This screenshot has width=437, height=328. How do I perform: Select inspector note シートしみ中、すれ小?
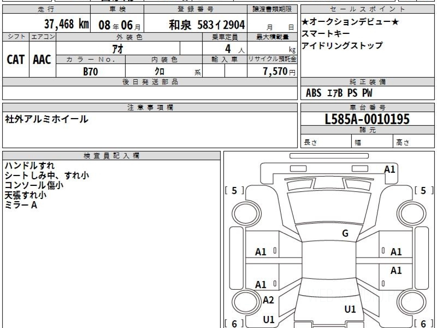(47, 176)
